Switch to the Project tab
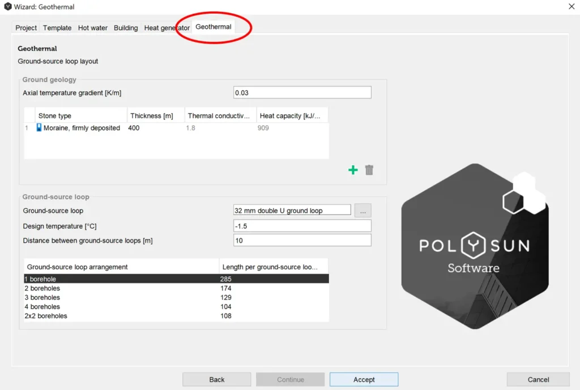 tap(26, 28)
